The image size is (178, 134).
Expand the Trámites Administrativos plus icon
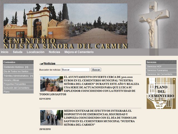pos(32,76)
